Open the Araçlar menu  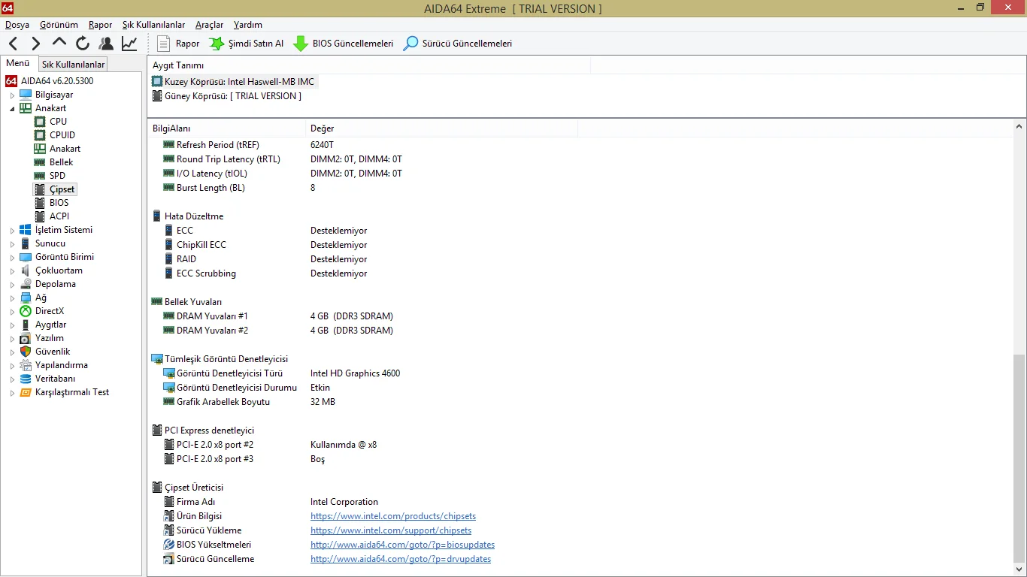209,25
